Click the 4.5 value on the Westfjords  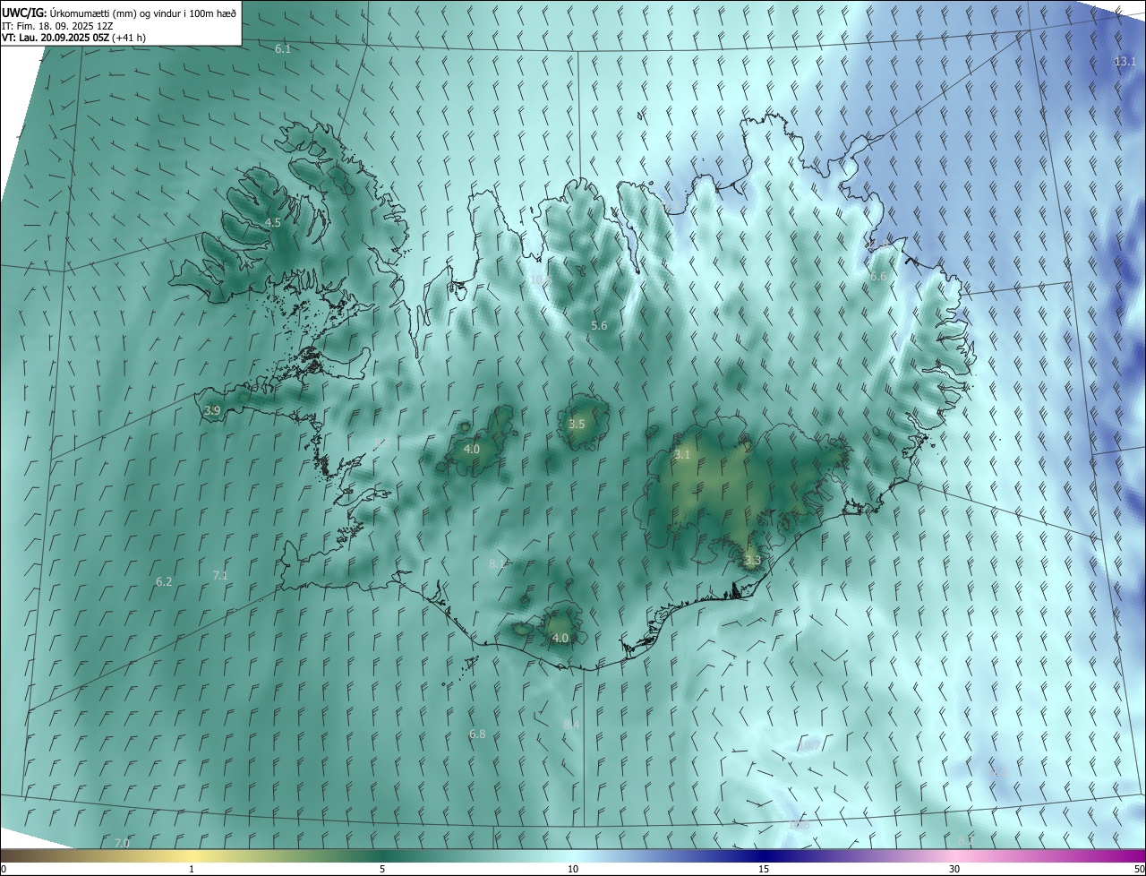coord(272,222)
